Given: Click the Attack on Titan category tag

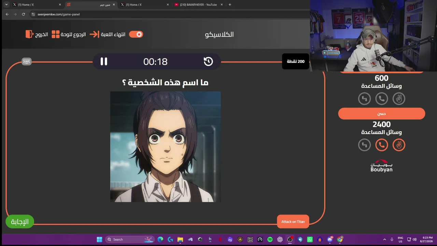Looking at the screenshot, I should click(293, 222).
